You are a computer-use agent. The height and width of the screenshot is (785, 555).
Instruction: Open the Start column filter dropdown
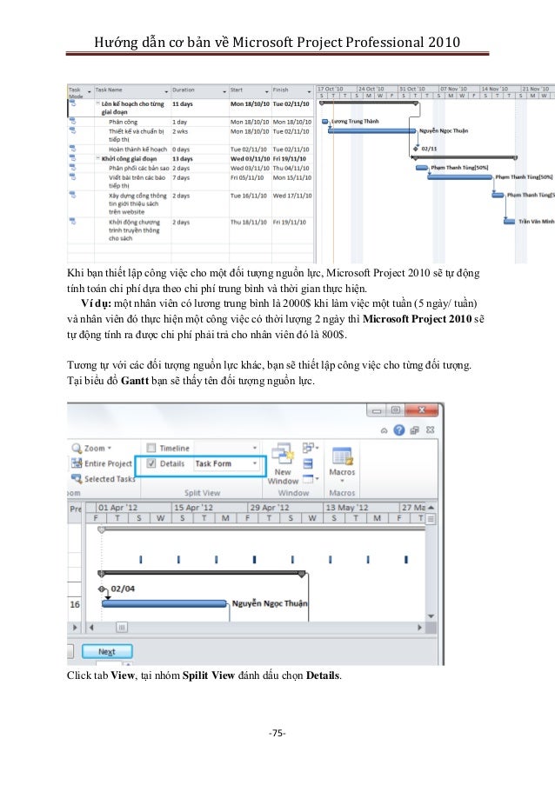[x=266, y=91]
